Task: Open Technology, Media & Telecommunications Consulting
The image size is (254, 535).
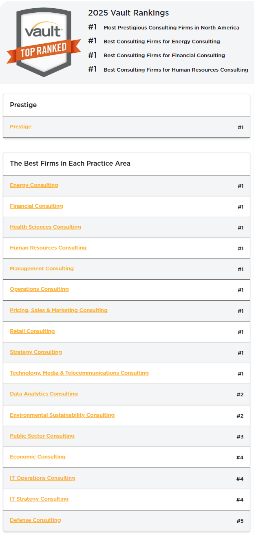Action: coord(79,373)
